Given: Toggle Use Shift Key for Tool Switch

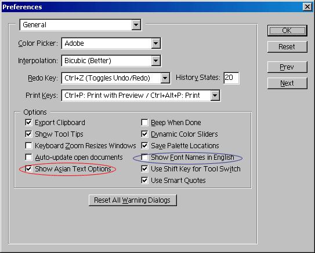Looking at the screenshot, I should 144,169.
